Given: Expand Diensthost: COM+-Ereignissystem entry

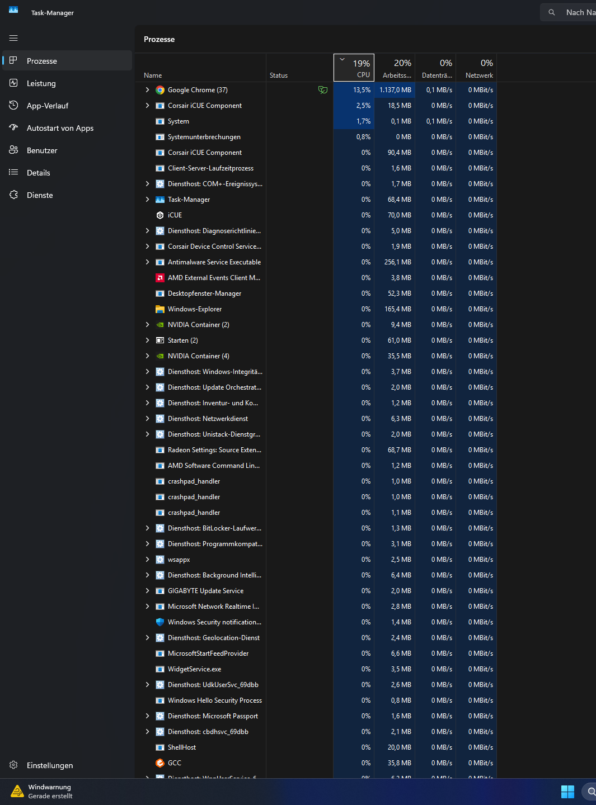Looking at the screenshot, I should 147,184.
